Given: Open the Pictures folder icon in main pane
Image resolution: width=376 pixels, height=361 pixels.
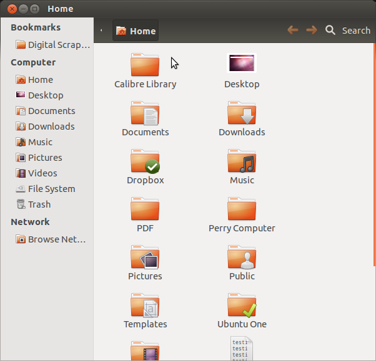Looking at the screenshot, I should [x=145, y=257].
